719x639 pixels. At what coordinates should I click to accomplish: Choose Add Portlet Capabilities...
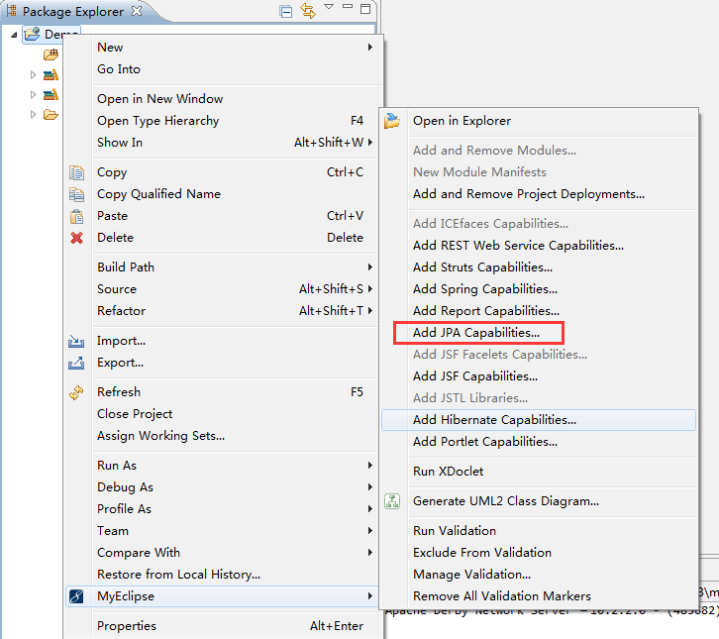tap(539, 442)
